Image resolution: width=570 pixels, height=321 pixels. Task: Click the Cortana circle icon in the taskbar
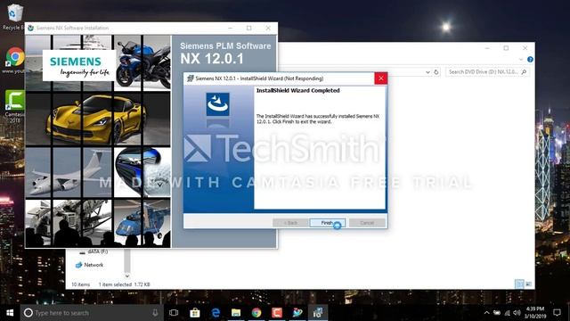[x=28, y=313]
